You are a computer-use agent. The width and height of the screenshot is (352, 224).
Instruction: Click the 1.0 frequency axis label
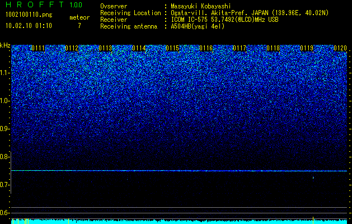pos(4,101)
